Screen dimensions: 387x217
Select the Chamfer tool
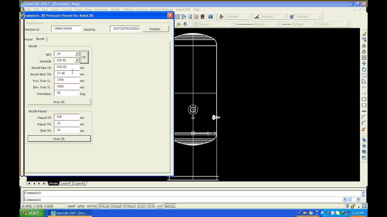click(364, 117)
